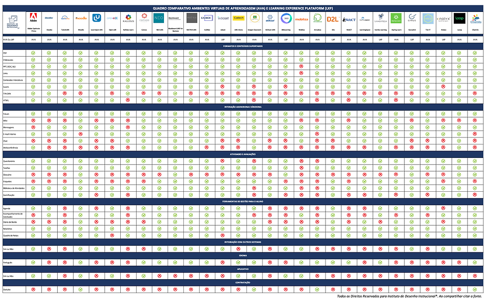Click the blue LearnUpon LMS logo
Image resolution: width=487 pixels, height=301 pixels.
click(x=96, y=18)
